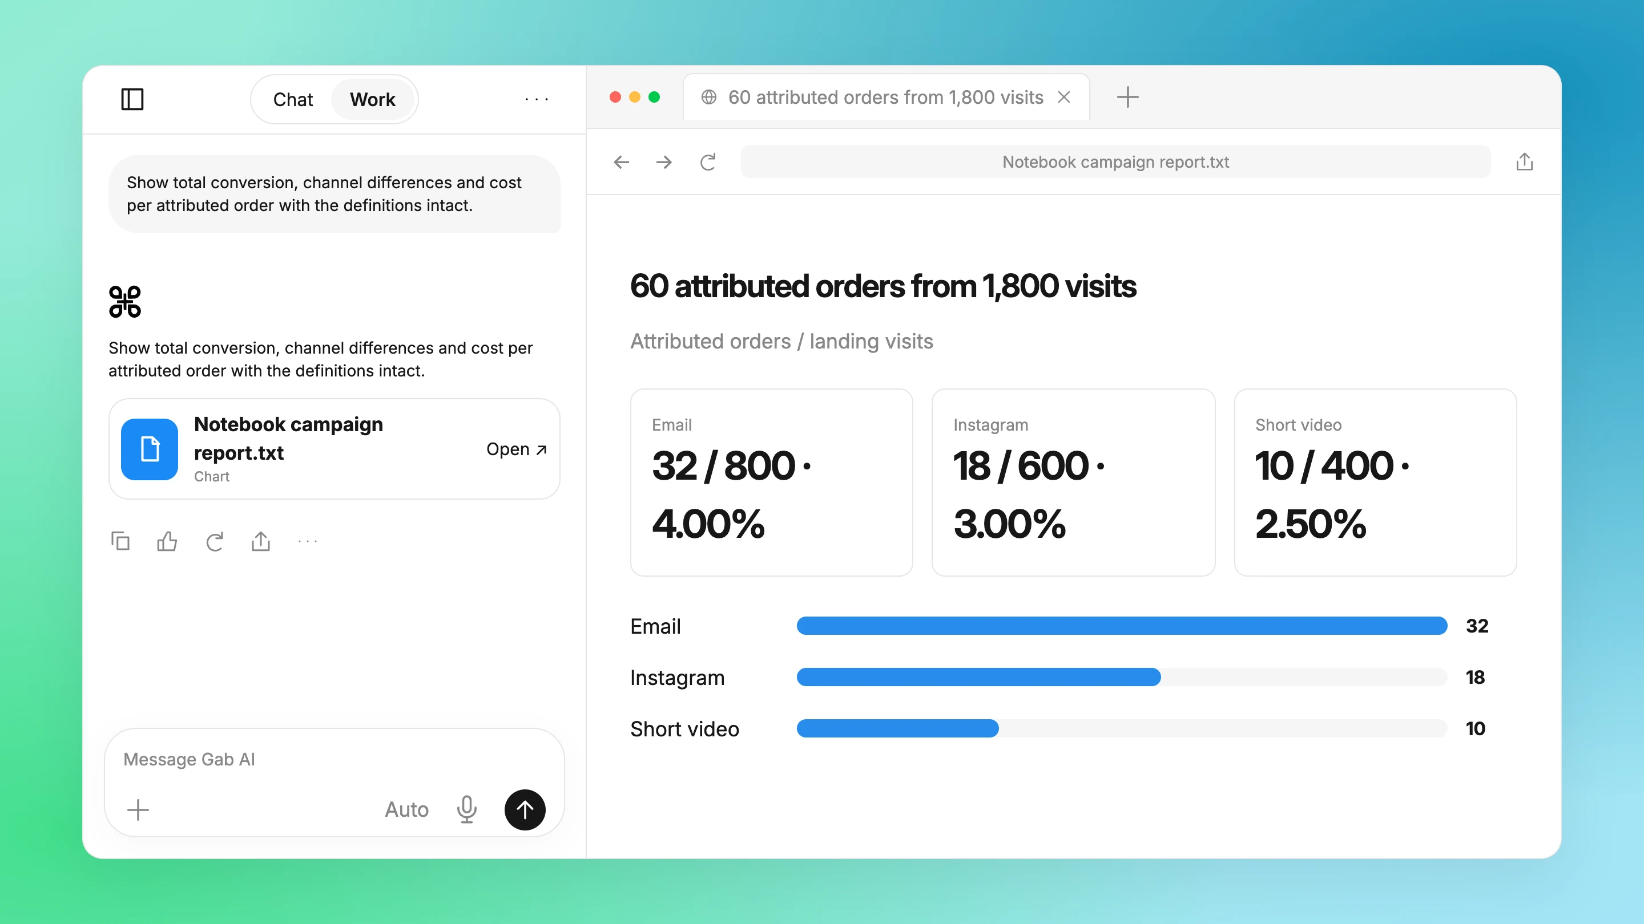Image resolution: width=1644 pixels, height=924 pixels.
Task: Open a new browser tab
Action: coord(1128,97)
